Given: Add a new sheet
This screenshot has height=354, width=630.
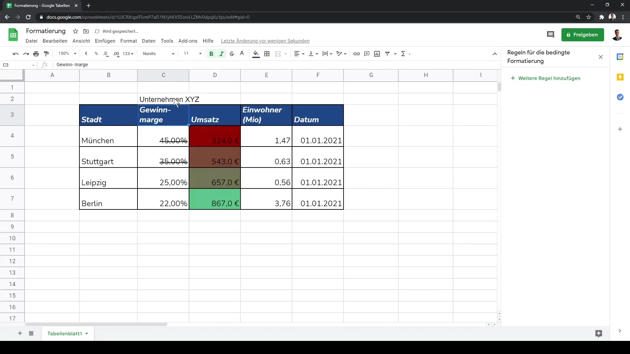Looking at the screenshot, I should 20,333.
